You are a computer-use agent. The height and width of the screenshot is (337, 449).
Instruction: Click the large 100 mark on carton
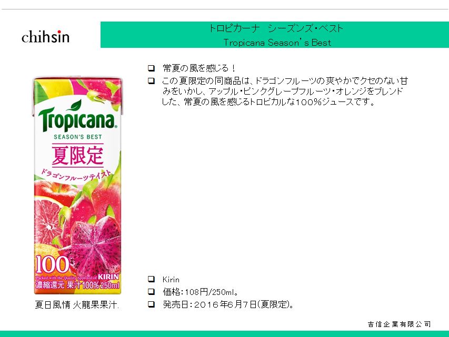tap(53, 264)
